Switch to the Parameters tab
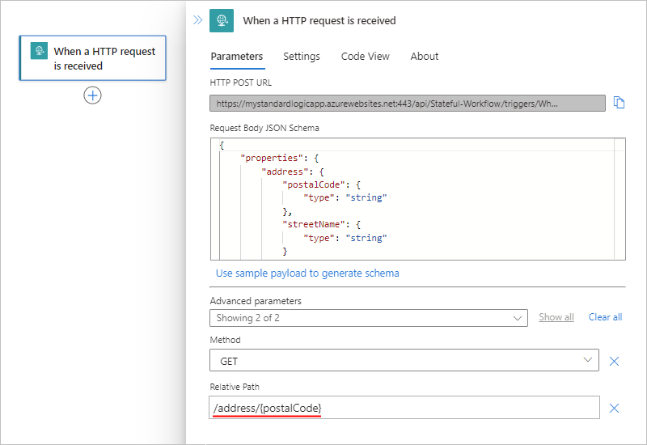Image resolution: width=647 pixels, height=445 pixels. click(x=236, y=57)
